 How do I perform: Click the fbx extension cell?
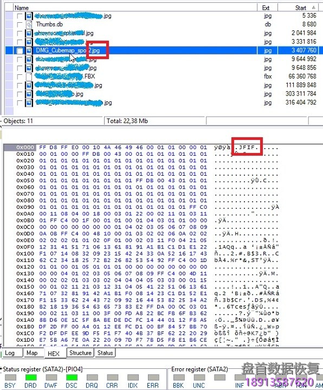tap(268, 76)
